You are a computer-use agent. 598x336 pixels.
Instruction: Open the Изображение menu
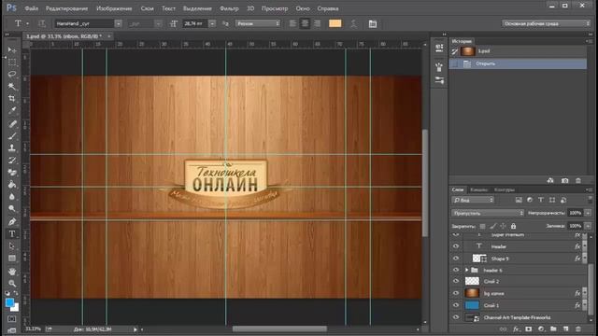[114, 8]
